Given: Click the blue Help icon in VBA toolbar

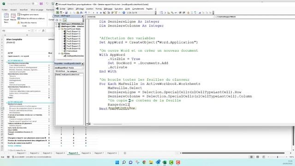Looking at the screenshot, I should (124, 12).
